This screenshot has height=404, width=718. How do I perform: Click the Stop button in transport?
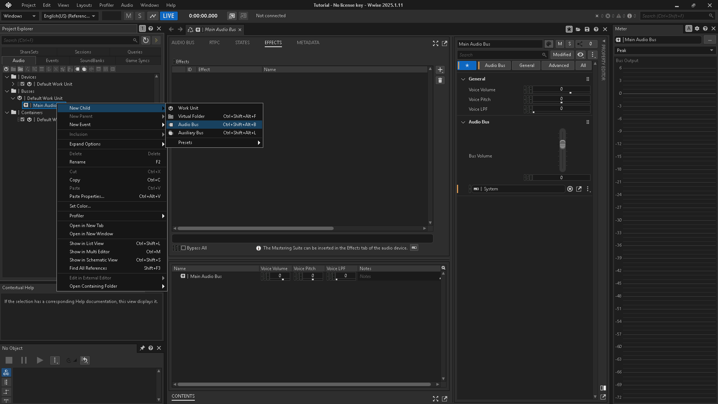9,360
